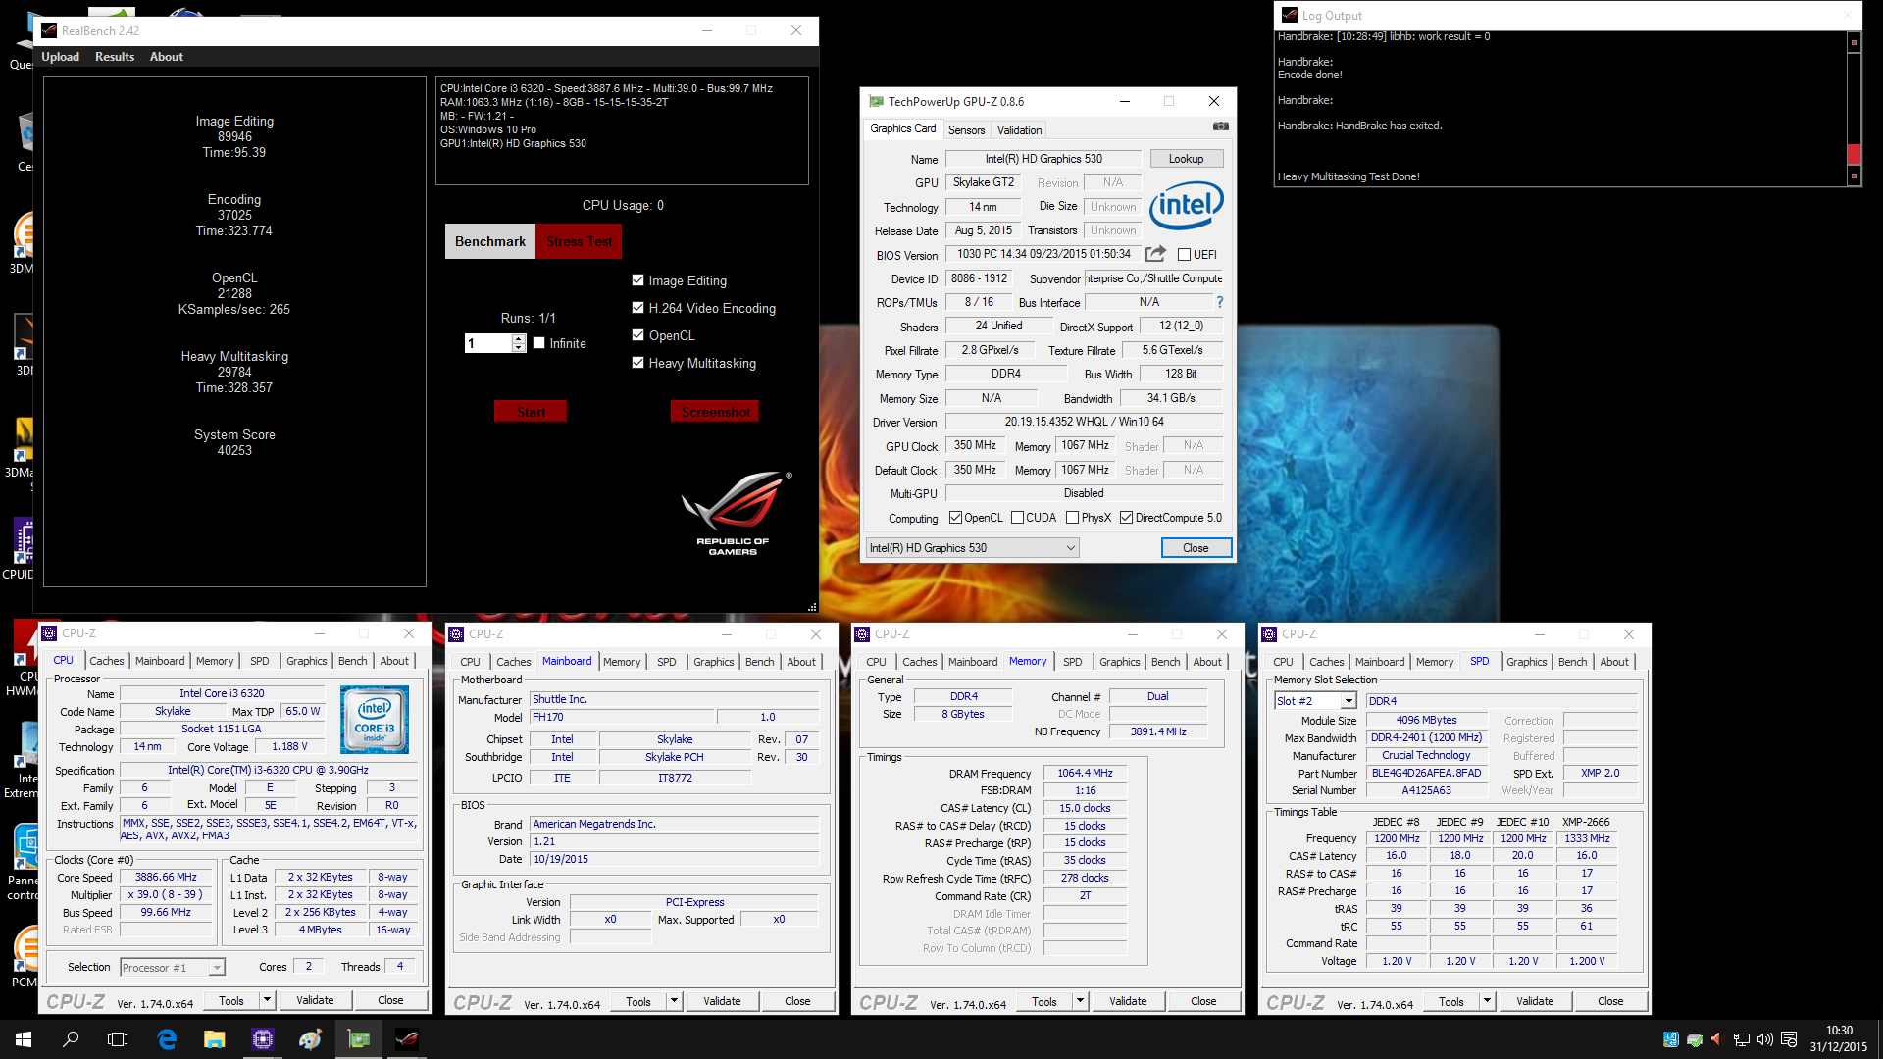Viewport: 1883px width, 1059px height.
Task: Click the Runs number input field
Action: [x=488, y=343]
